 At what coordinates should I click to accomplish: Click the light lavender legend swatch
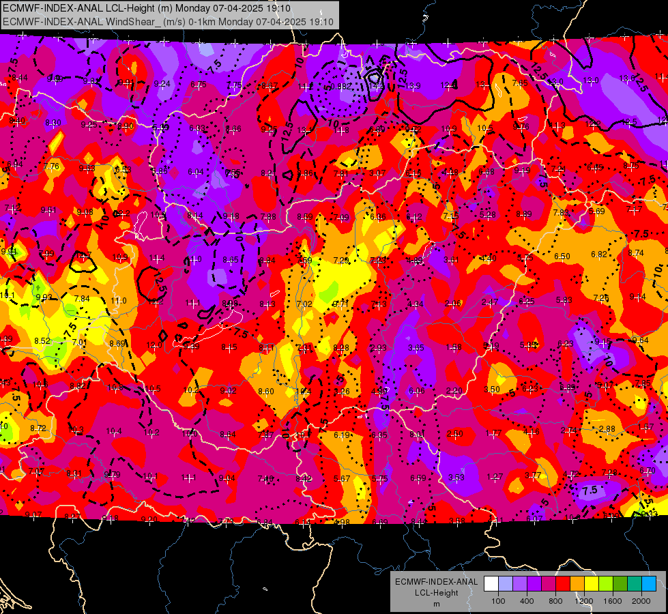click(506, 584)
